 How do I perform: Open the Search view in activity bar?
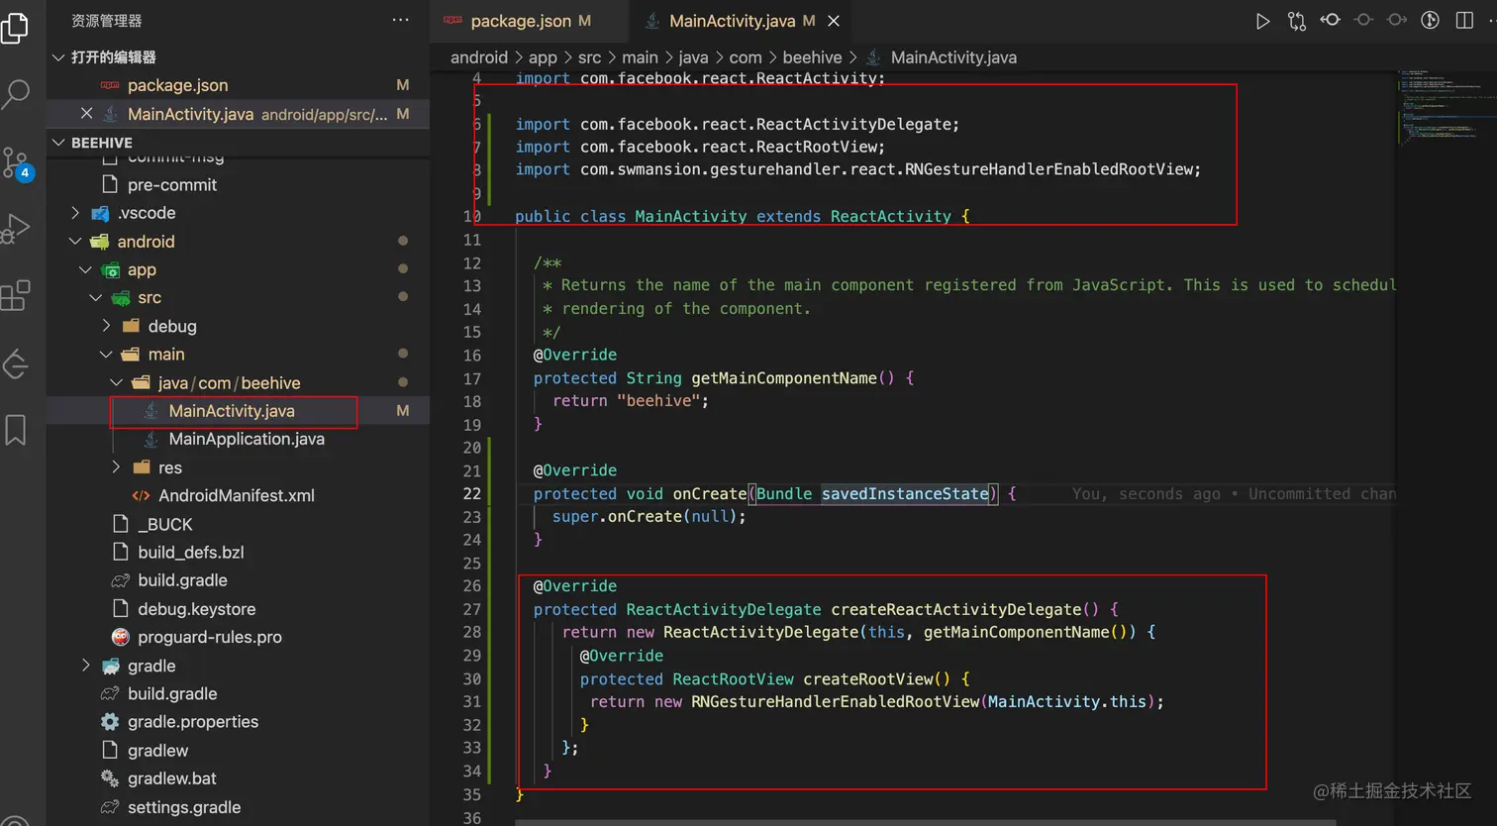point(15,94)
